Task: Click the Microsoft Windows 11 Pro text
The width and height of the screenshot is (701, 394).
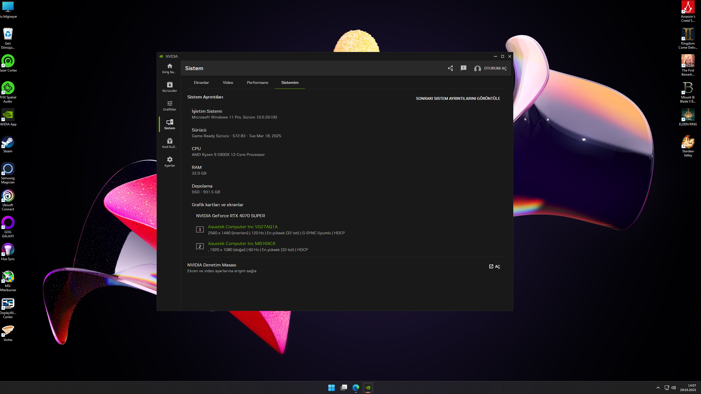Action: pos(234,117)
